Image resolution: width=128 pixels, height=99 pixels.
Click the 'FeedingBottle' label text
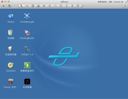(x=27, y=38)
